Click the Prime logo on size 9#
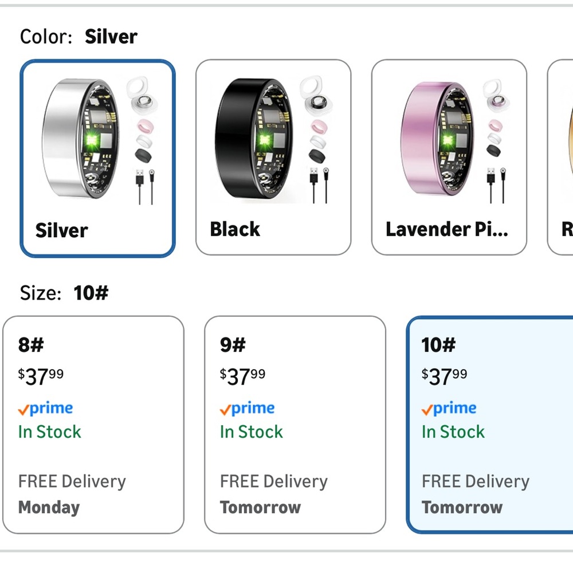The height and width of the screenshot is (573, 573). 248,409
